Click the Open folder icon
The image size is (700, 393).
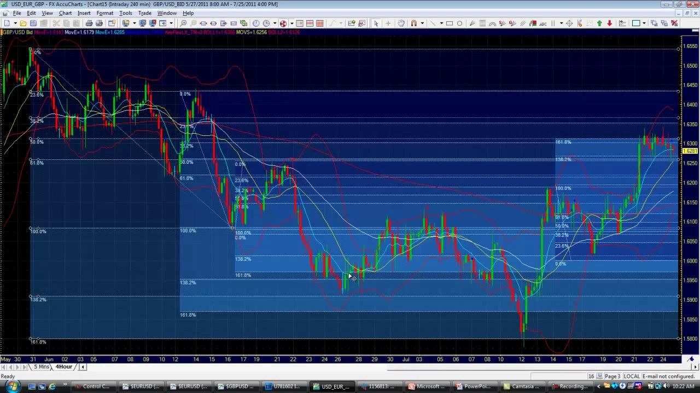tap(23, 23)
